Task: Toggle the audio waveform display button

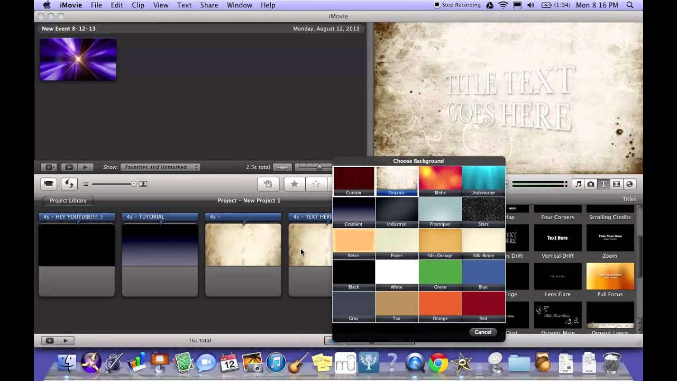Action: pyautogui.click(x=282, y=167)
